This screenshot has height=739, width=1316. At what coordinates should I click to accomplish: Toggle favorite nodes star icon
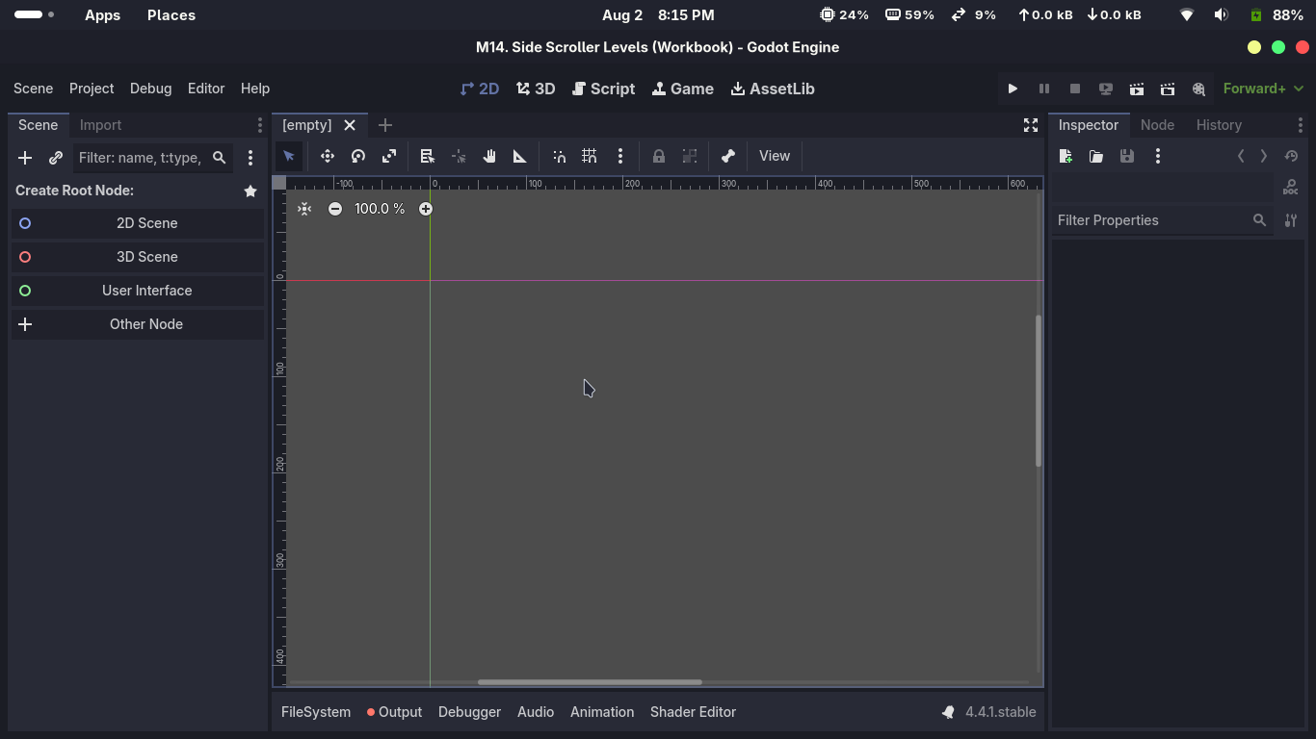click(x=250, y=191)
